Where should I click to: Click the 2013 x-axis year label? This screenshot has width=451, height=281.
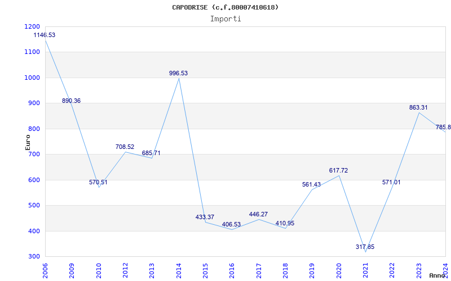(152, 271)
